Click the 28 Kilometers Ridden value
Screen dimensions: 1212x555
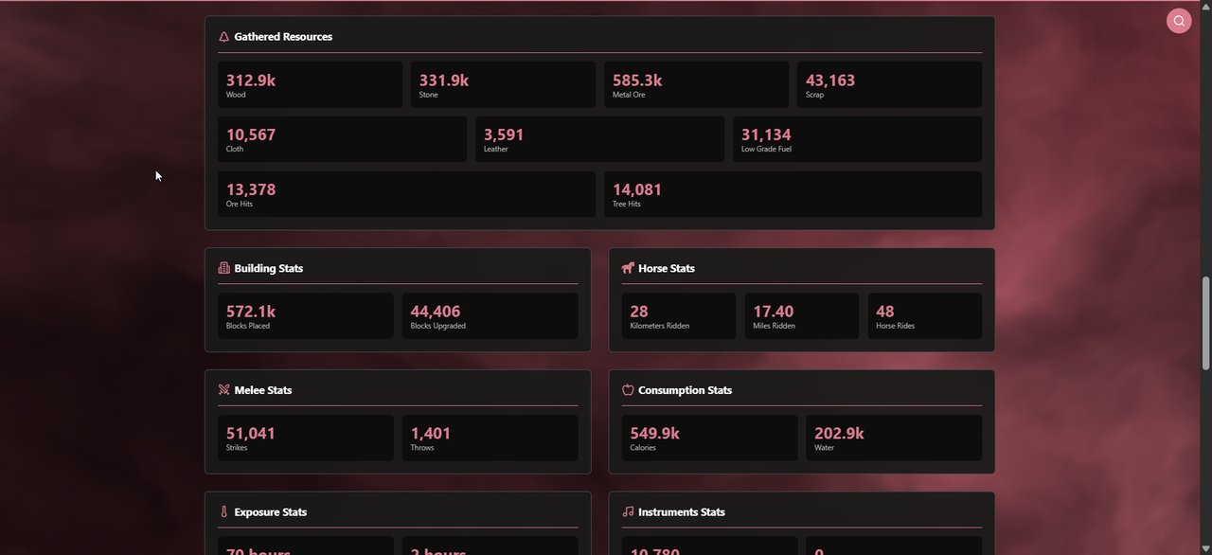[639, 312]
